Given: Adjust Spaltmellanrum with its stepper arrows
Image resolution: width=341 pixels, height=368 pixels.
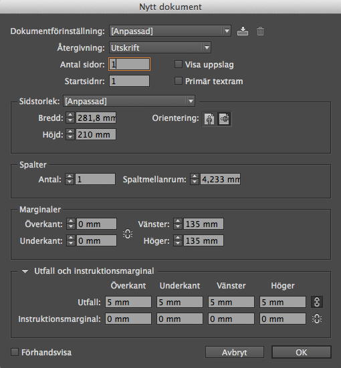Looking at the screenshot, I should [195, 179].
